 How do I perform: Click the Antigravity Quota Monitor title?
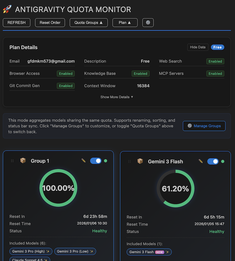tap(73, 9)
